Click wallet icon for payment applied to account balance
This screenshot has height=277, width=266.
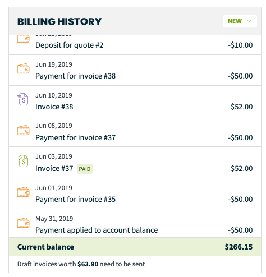[x=24, y=223]
